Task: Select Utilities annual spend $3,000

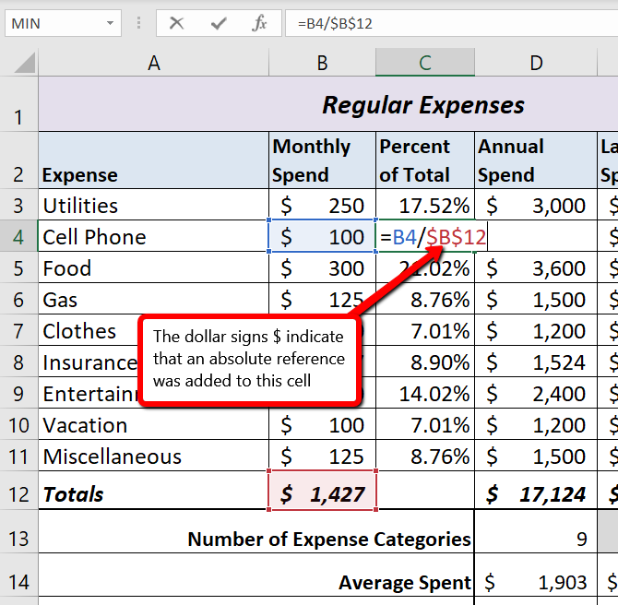Action: click(x=536, y=205)
